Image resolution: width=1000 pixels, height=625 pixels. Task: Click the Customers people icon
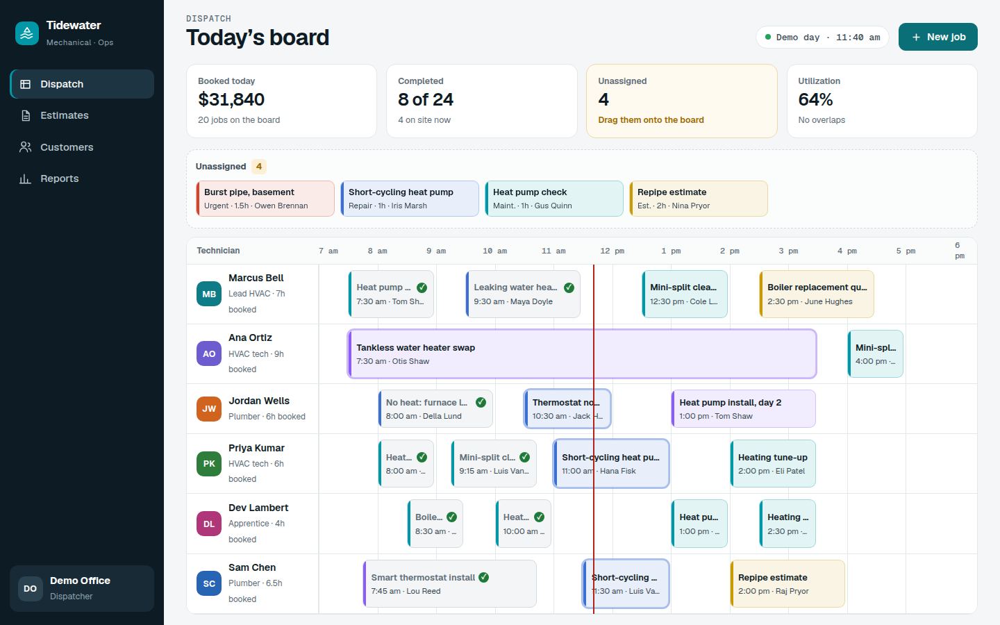[x=26, y=147]
